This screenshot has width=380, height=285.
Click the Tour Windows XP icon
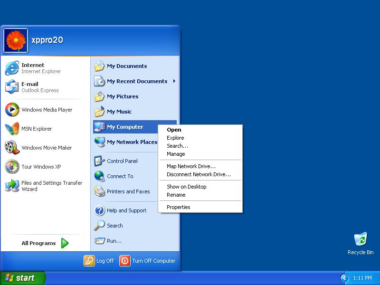pos(12,167)
